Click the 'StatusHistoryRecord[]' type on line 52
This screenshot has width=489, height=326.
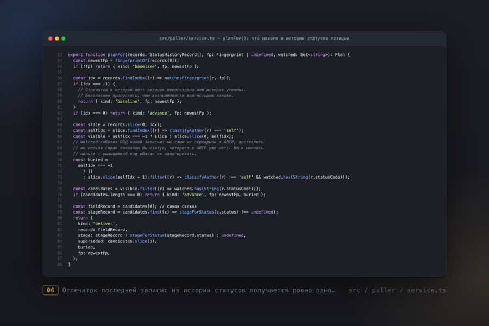pyautogui.click(x=175, y=54)
